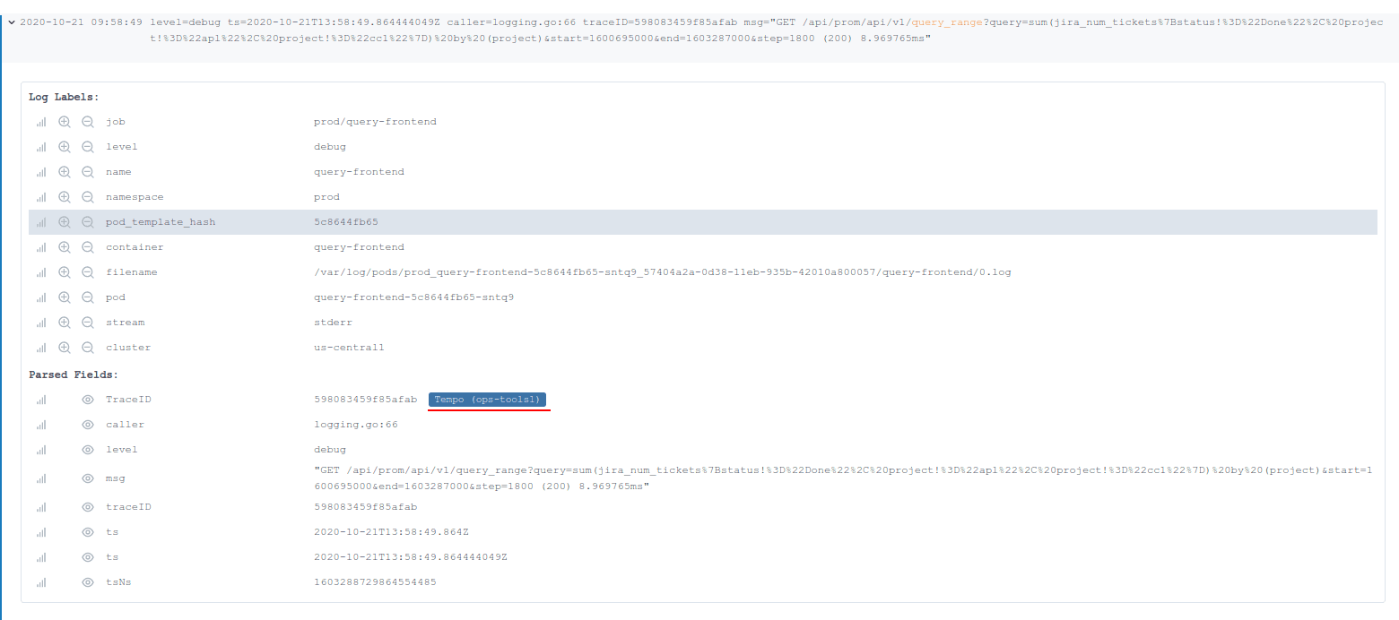This screenshot has height=620, width=1399.
Task: Filter out cluster us-central1
Action: click(x=88, y=348)
